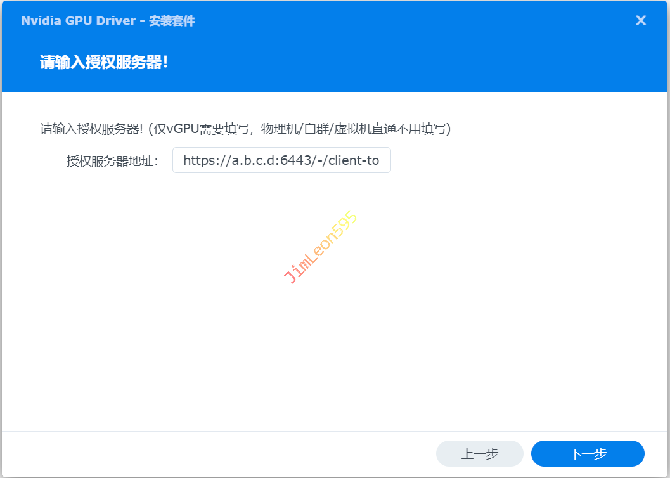This screenshot has width=670, height=478.
Task: Click the 请输入授权服务器! heading
Action: (x=104, y=63)
